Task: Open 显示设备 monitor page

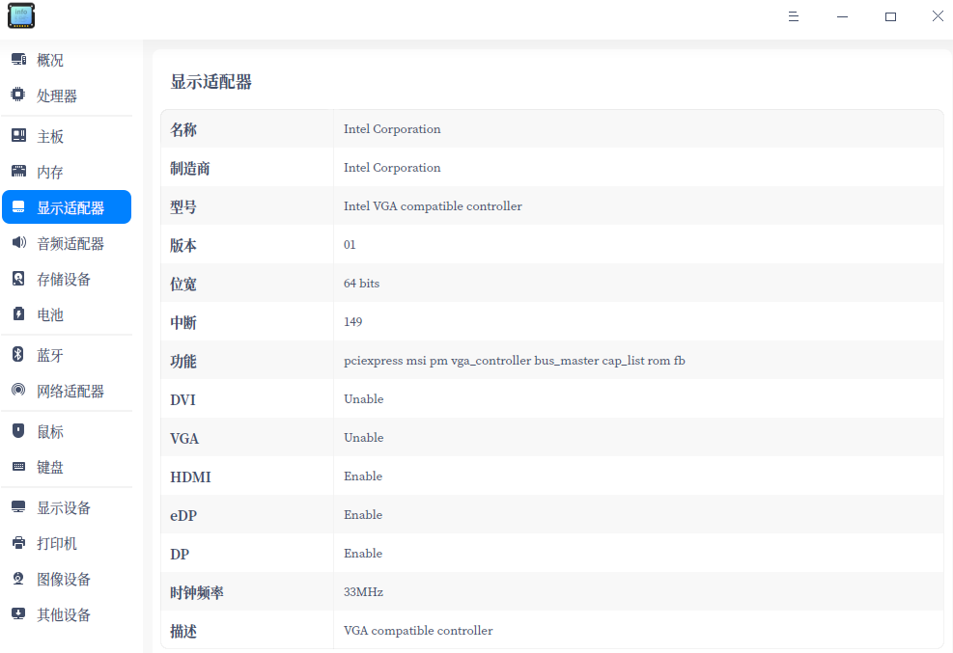Action: tap(67, 508)
